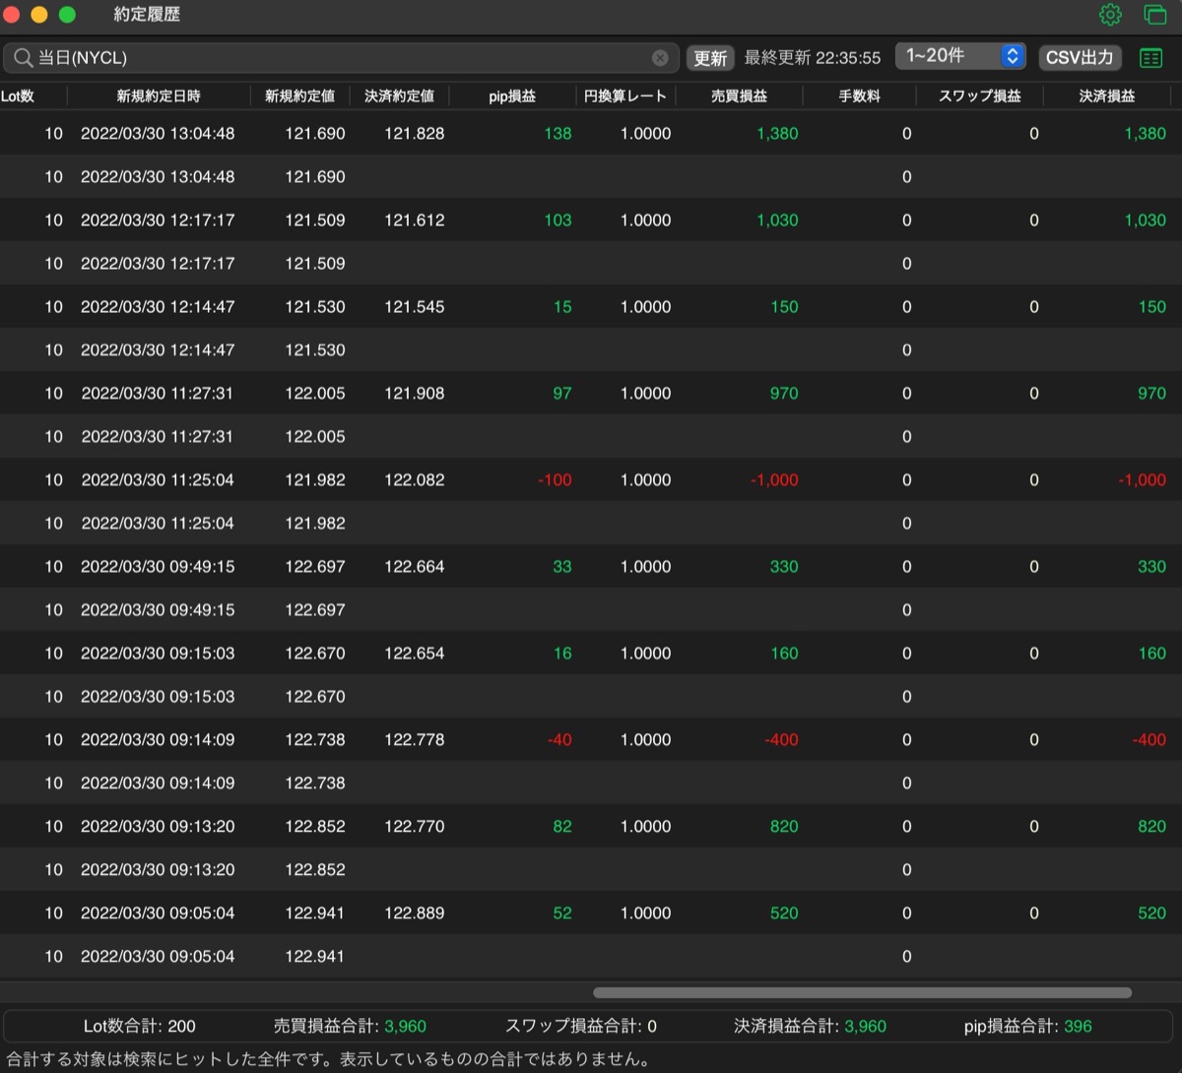Click the horizontal scrollbar thumb under the table
The image size is (1182, 1073).
pos(862,992)
